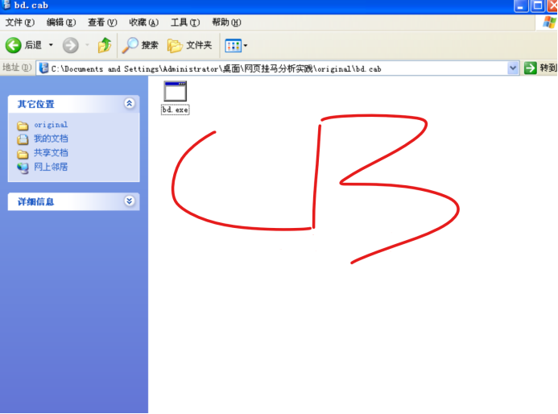Open the Forward history dropdown arrow
This screenshot has width=558, height=414.
pyautogui.click(x=87, y=45)
